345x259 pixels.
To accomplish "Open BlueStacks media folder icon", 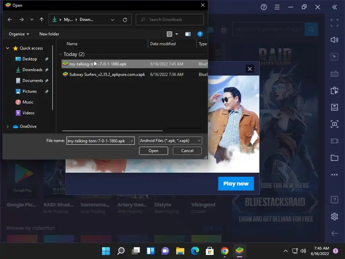I will pyautogui.click(x=334, y=158).
